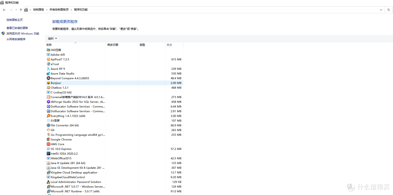
Task: Expand the chevron after 所有控制面板项 breadcrumb
Action: coord(71,10)
